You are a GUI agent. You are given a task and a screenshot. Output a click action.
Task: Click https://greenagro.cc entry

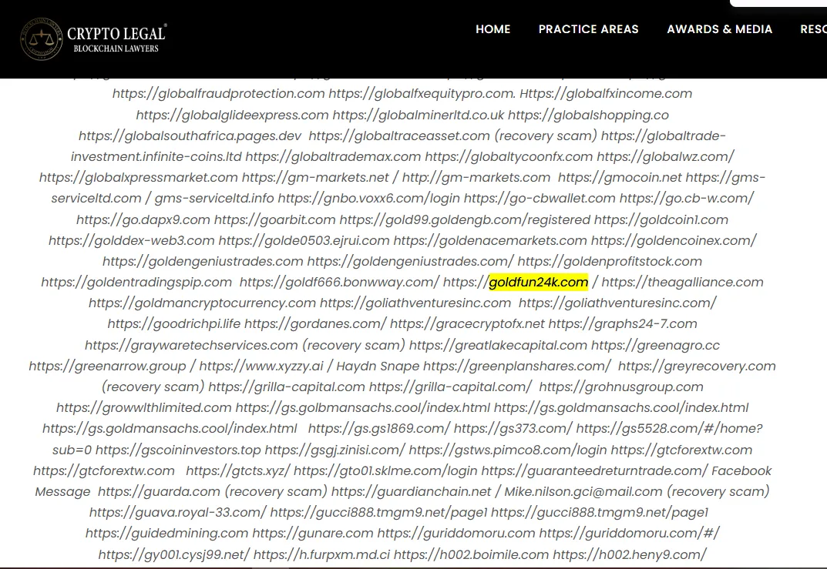coord(655,345)
